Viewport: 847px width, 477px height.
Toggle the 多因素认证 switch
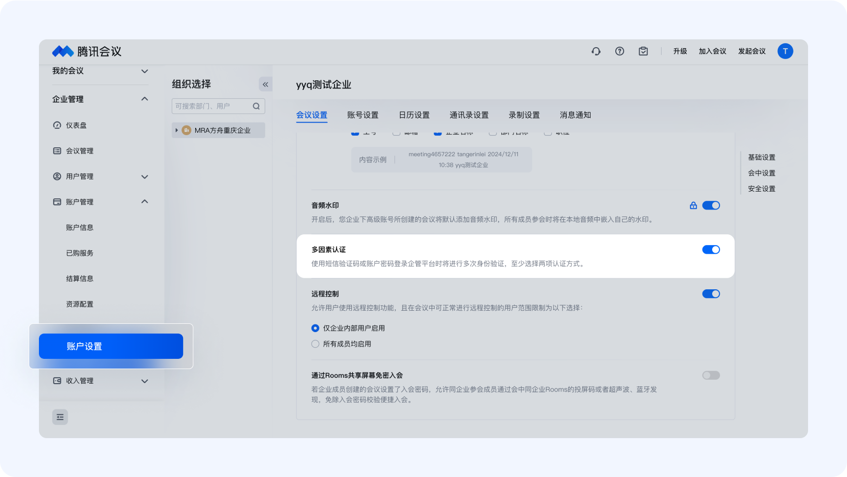click(711, 250)
